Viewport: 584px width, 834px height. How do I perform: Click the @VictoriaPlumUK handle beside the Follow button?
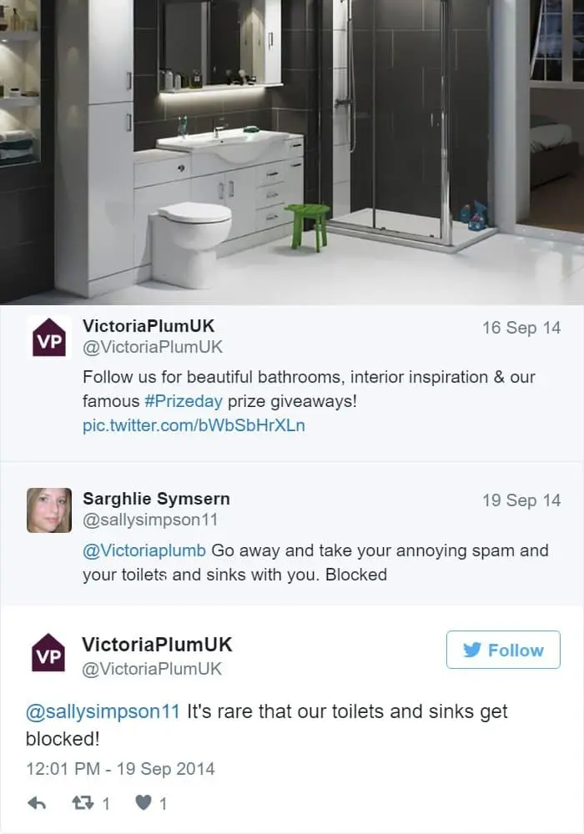(x=152, y=669)
